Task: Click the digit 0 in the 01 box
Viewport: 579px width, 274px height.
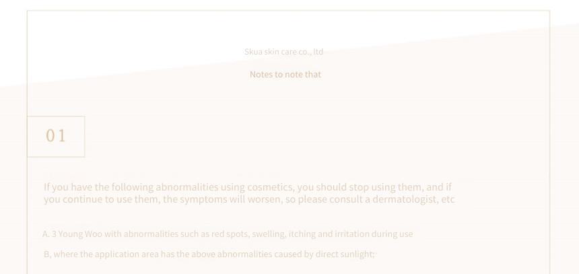Action: click(50, 135)
